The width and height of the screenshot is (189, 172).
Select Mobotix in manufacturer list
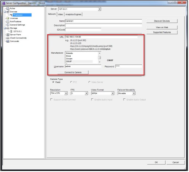(x=70, y=53)
